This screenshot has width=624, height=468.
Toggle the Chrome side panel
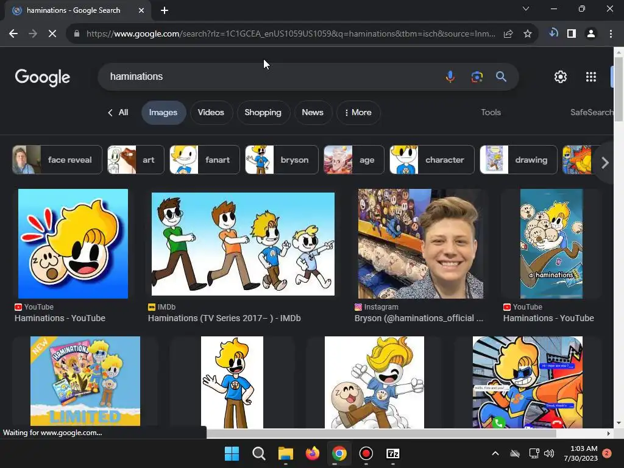[x=572, y=34]
